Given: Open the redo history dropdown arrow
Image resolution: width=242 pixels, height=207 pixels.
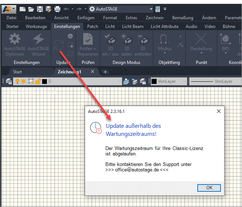Looking at the screenshot, I should [x=85, y=9].
